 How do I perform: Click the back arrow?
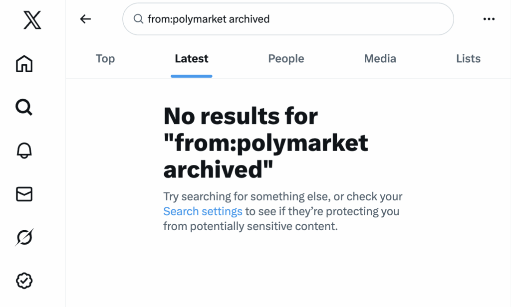(x=86, y=19)
